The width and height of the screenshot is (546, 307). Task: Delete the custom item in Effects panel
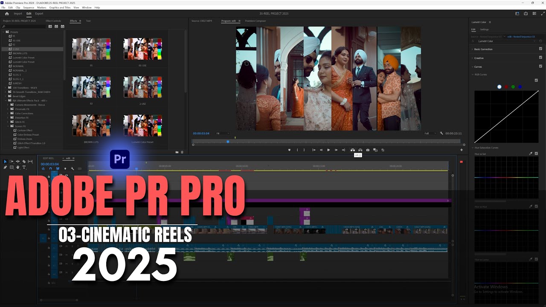point(182,152)
